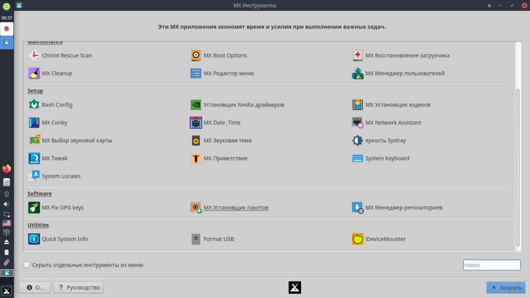
Task: Open MX Network Assistant icon
Action: [x=358, y=123]
